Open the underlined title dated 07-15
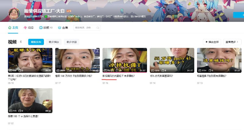Image resolution: width=244 pixels, height=131 pixels. [x=119, y=76]
